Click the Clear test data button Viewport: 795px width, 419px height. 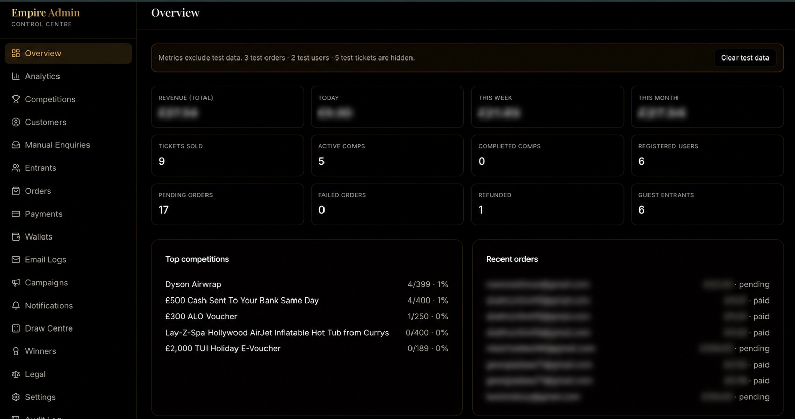745,58
